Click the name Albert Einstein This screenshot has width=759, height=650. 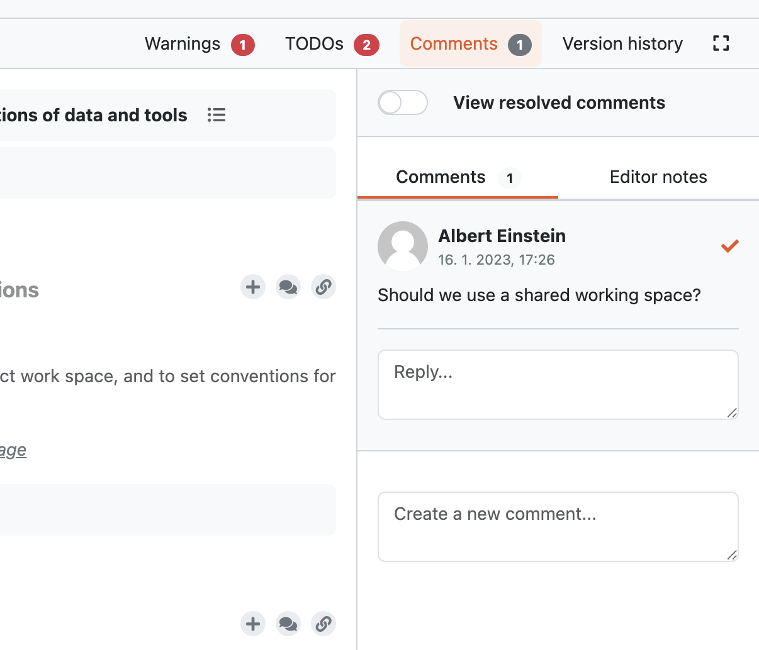click(x=502, y=236)
